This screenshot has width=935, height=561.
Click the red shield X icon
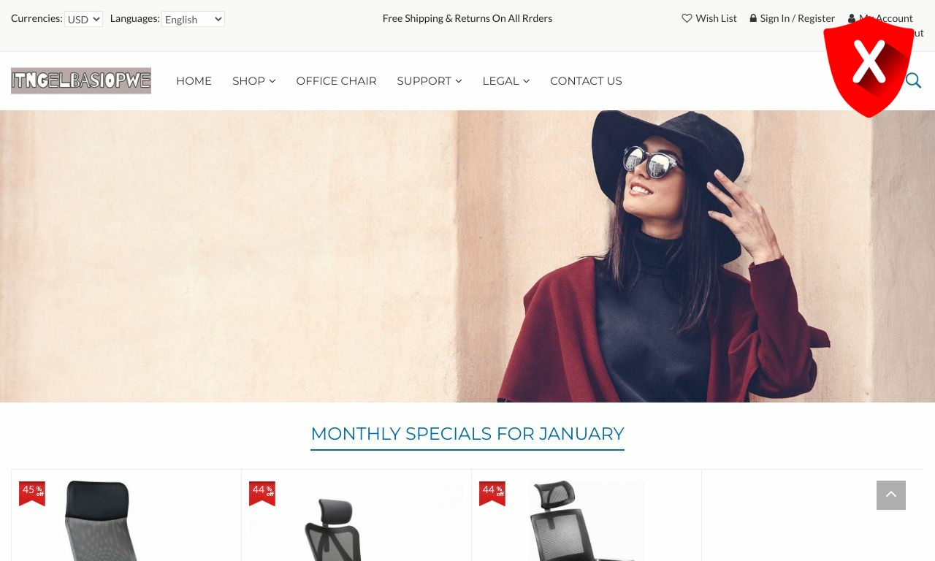pos(869,66)
